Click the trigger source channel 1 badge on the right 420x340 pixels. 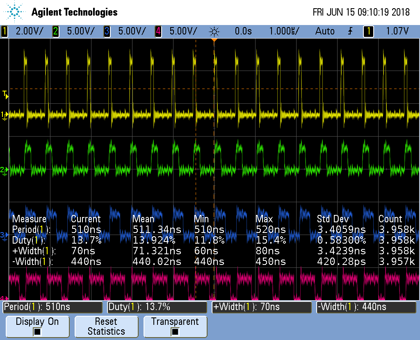click(x=368, y=31)
